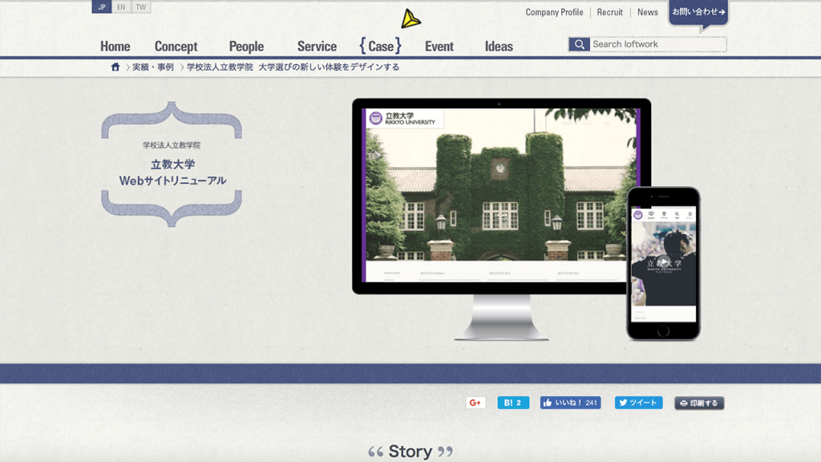The height and width of the screenshot is (462, 821).
Task: Click the smartphone Rikkyo site mockup
Action: [663, 263]
